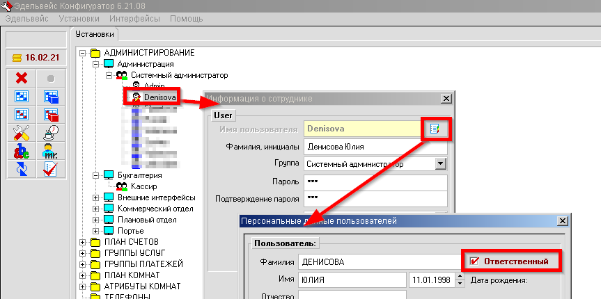Viewport: 601px width, 299px height.
Task: Expand the ПЛАН СЧЕТОВ folder
Action: click(84, 242)
